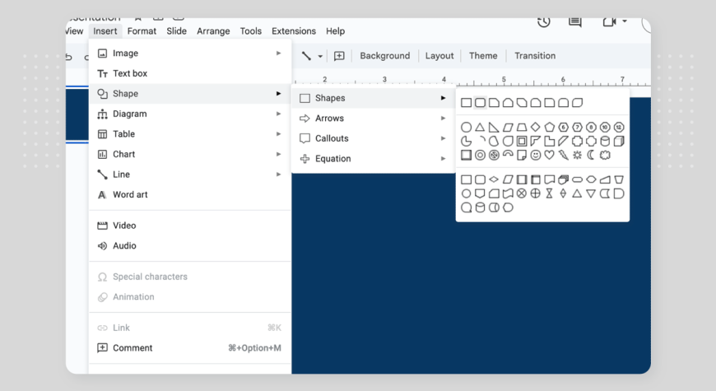Pick the inverted triangle merge shape

(592, 193)
